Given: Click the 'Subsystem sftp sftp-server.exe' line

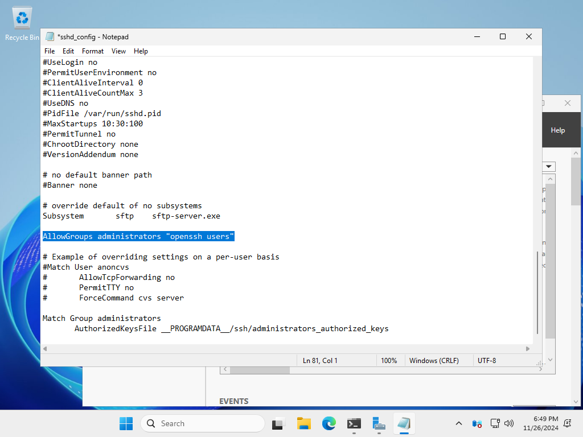Looking at the screenshot, I should point(132,216).
